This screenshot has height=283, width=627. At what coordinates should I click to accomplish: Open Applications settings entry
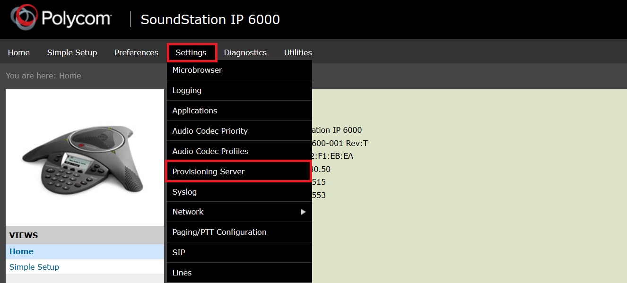pos(239,111)
